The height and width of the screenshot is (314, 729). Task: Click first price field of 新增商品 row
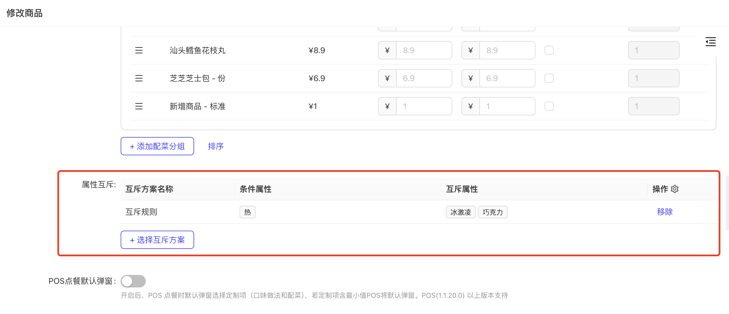coord(424,106)
